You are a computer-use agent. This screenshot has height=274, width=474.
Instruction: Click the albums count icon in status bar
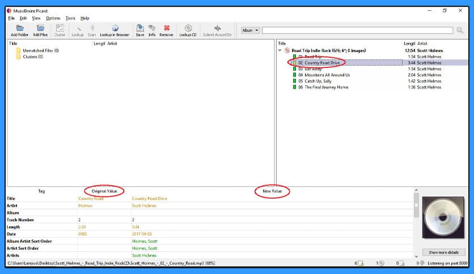click(382, 263)
